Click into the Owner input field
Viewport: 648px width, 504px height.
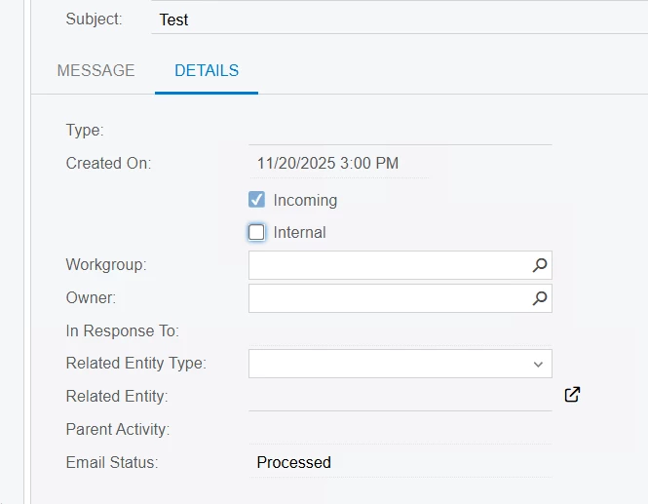(400, 298)
